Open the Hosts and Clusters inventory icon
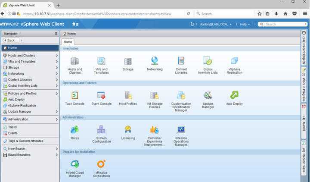 [74, 61]
